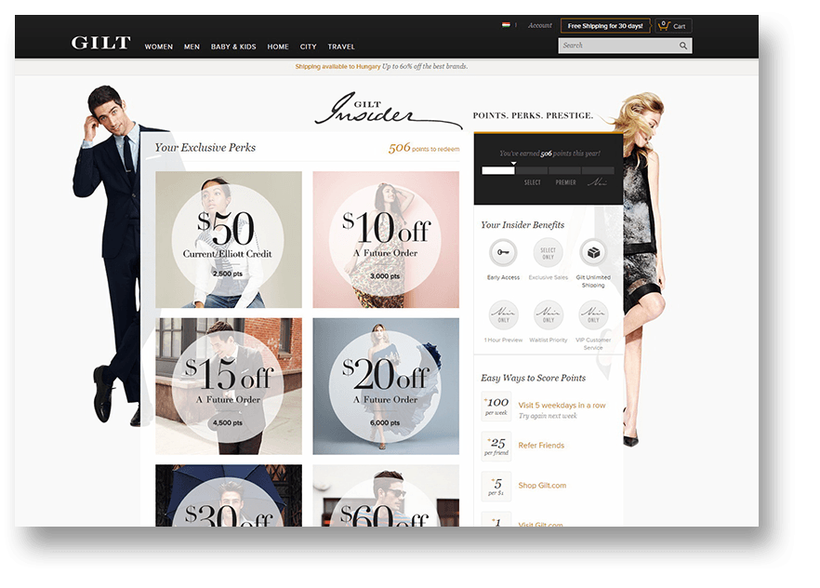Open the MEN menu
Screen dimensions: 820x588
coord(192,47)
